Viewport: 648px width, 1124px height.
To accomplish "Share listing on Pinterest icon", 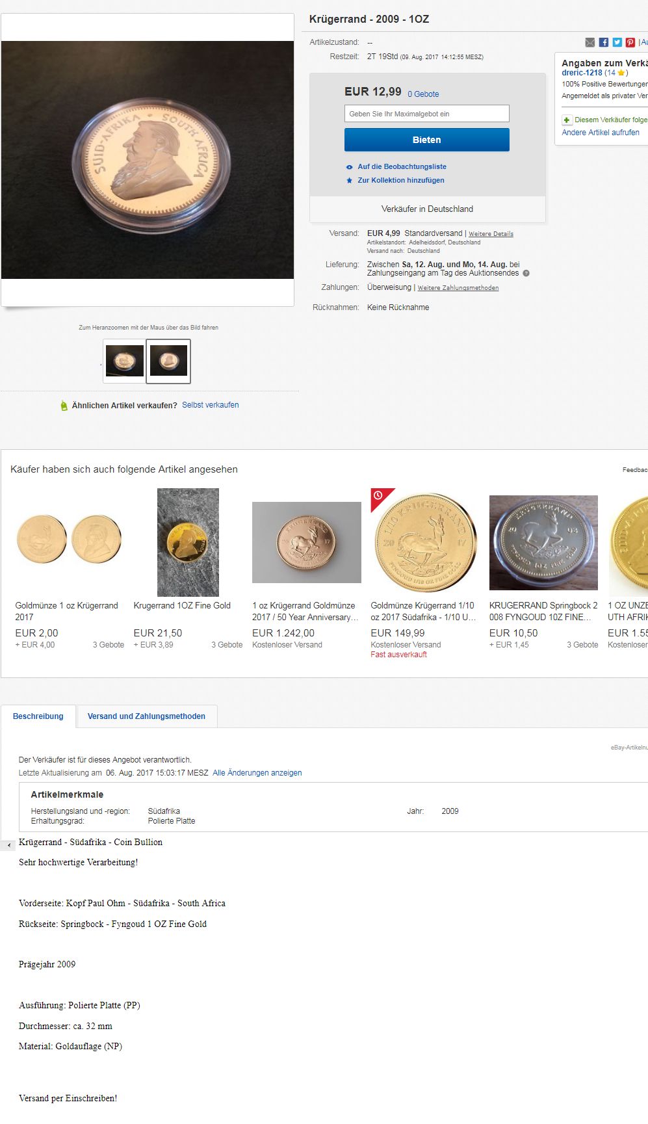I will [630, 42].
